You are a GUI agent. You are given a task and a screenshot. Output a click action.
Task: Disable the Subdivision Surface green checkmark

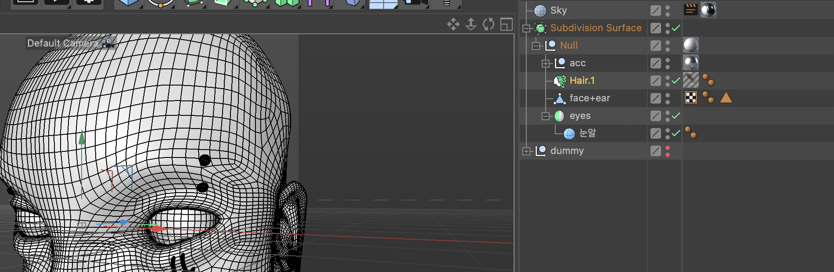click(676, 28)
